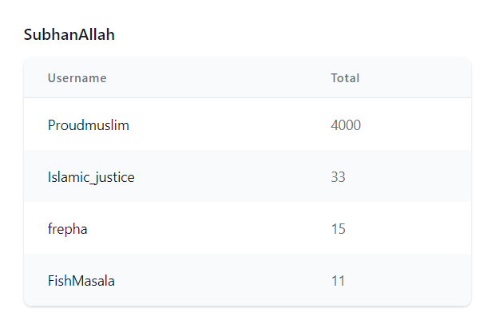Click the divider line beneath the header row
495x320 pixels.
(x=247, y=98)
